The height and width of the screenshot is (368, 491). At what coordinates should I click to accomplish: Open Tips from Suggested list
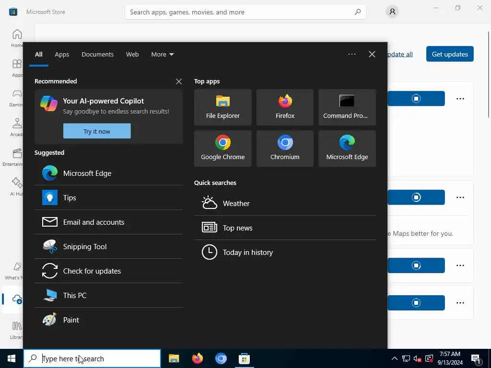(x=108, y=198)
